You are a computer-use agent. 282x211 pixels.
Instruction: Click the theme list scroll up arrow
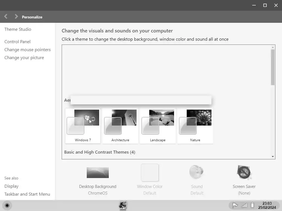coord(273,47)
